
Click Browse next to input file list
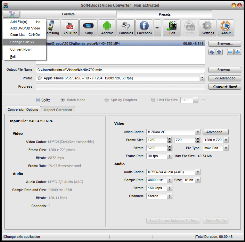click(x=225, y=44)
